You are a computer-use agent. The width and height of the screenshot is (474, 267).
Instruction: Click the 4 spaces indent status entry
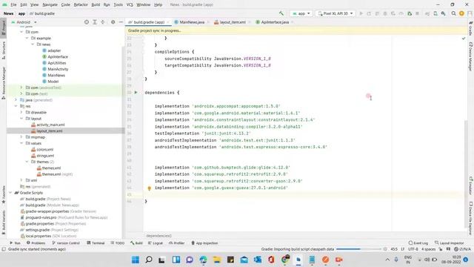pos(428,249)
